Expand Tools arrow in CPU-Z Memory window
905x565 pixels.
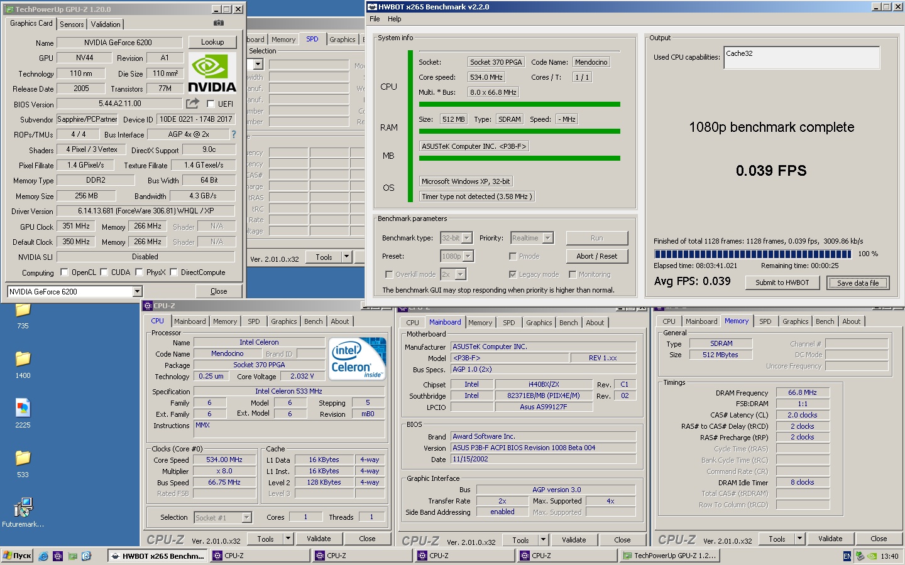click(799, 539)
